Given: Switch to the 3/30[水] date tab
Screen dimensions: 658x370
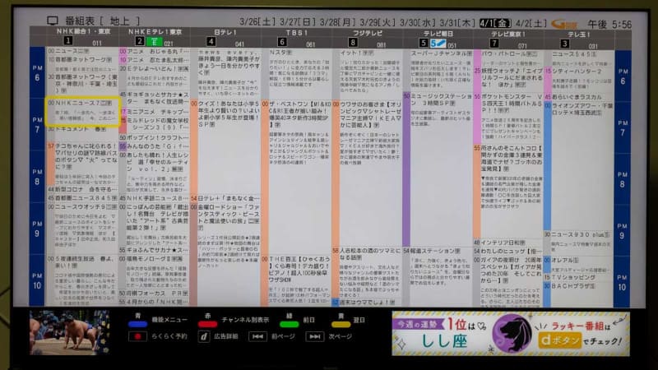Looking at the screenshot, I should pos(418,23).
